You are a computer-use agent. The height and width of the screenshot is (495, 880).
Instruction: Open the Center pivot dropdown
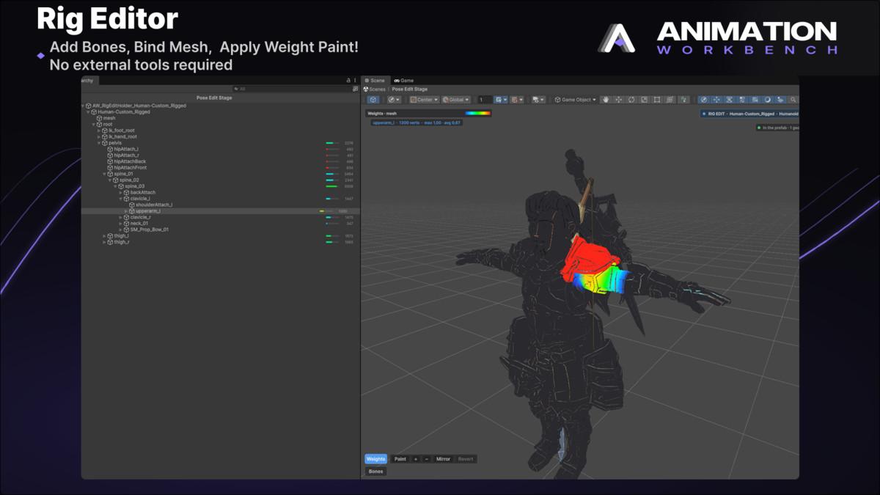(x=424, y=100)
